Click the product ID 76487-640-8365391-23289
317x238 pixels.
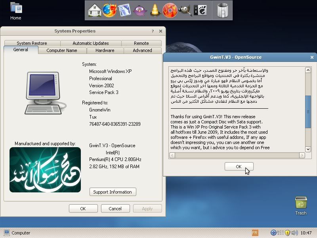pos(115,124)
